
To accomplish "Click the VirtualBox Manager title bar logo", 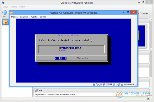I will pos(3,3).
